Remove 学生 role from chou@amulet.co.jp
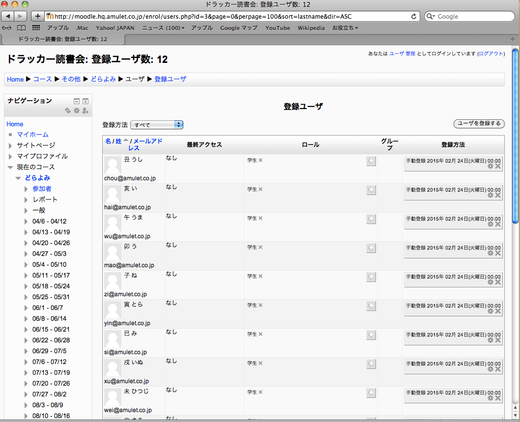This screenshot has height=422, width=520. (x=260, y=161)
